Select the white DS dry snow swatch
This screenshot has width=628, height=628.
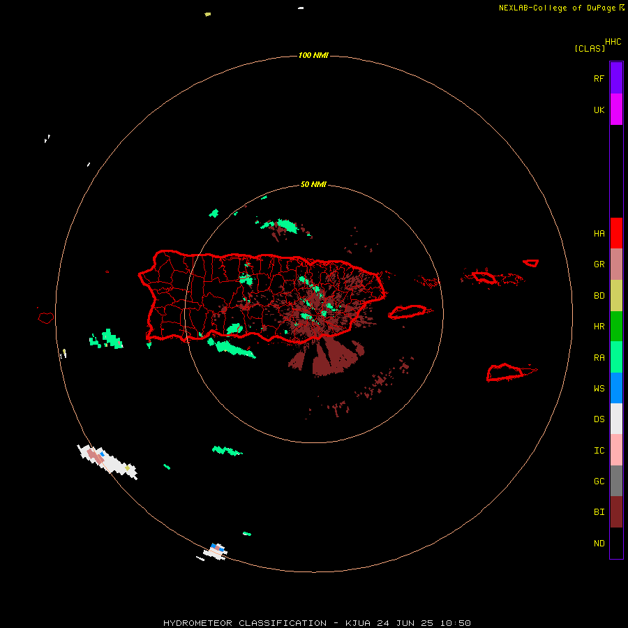(x=616, y=419)
